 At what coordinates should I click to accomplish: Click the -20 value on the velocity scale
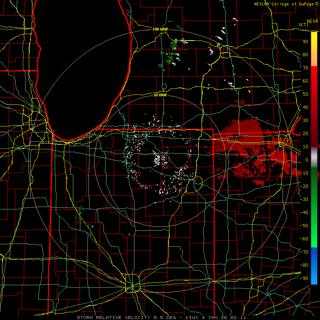tap(304, 186)
